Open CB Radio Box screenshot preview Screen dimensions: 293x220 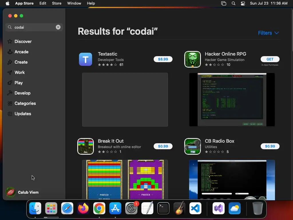(232, 180)
